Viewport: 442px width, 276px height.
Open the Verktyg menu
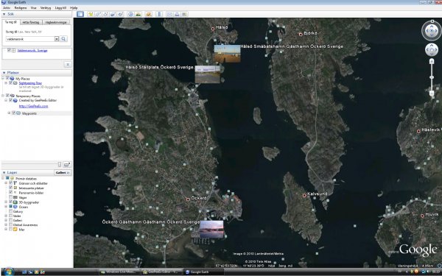point(46,8)
